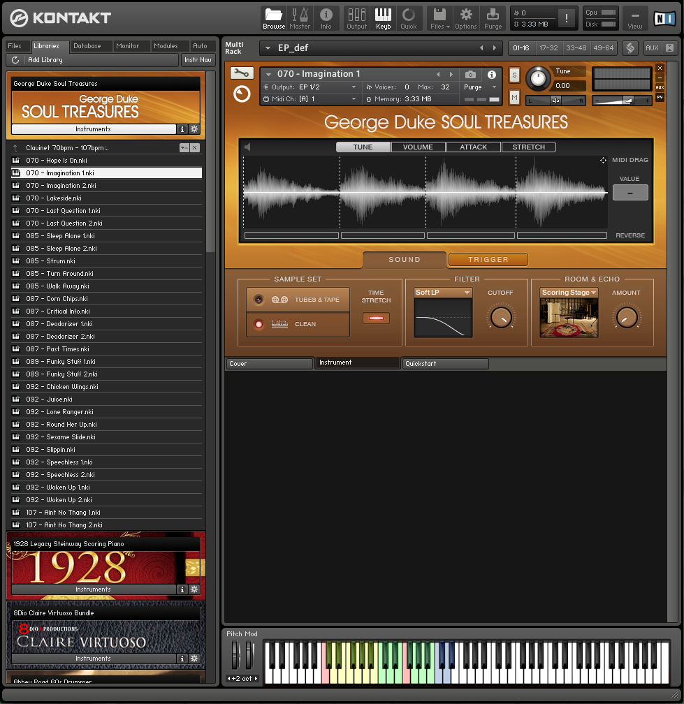Switch to the TRIGGER page tab
684x704 pixels.
tap(488, 260)
